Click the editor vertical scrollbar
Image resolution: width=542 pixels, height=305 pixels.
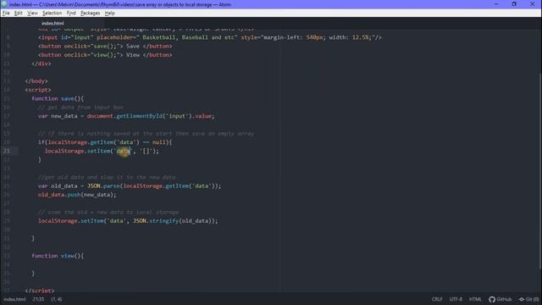pyautogui.click(x=540, y=171)
